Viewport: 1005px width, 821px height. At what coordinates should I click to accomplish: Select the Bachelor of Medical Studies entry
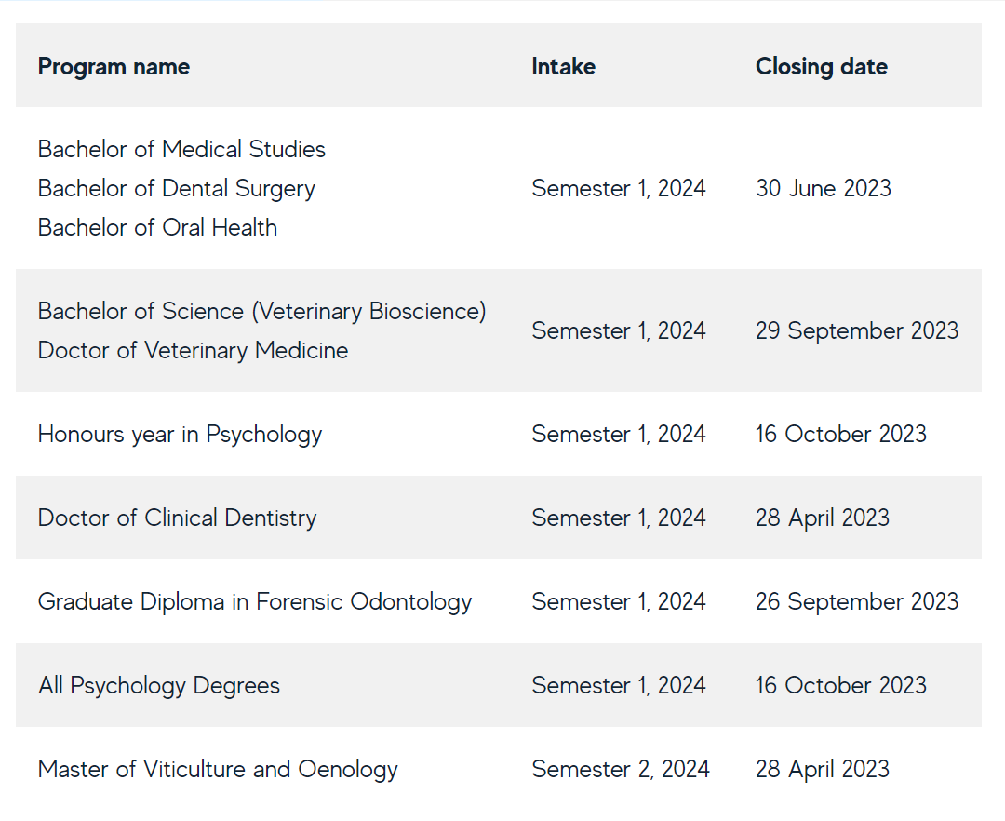181,149
